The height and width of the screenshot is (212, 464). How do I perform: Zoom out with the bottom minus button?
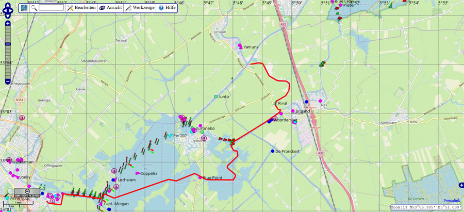[x=8, y=81]
